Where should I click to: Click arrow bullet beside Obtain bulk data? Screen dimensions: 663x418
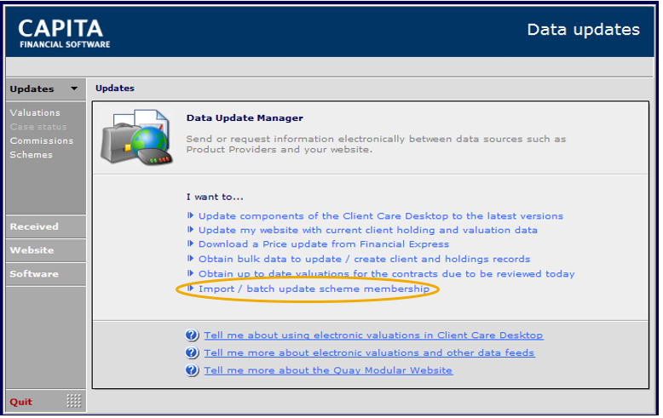click(x=190, y=259)
